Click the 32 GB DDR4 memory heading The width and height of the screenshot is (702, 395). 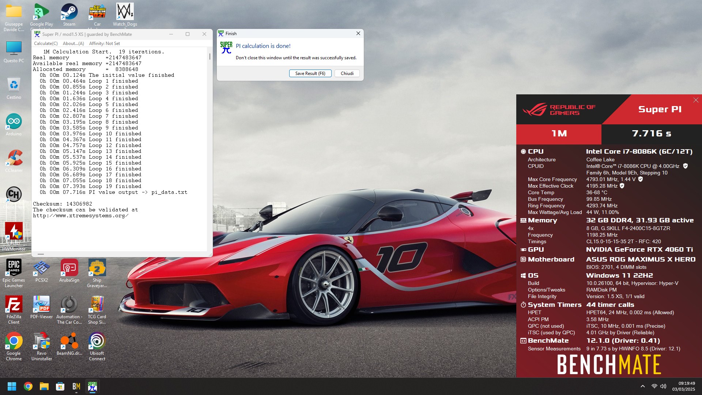(640, 220)
